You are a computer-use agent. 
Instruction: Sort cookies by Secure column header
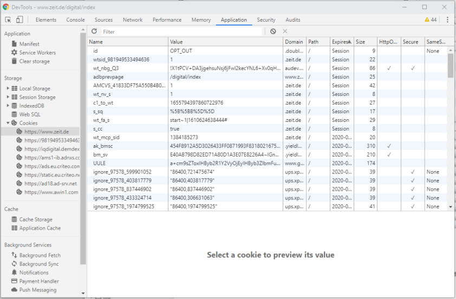point(413,42)
